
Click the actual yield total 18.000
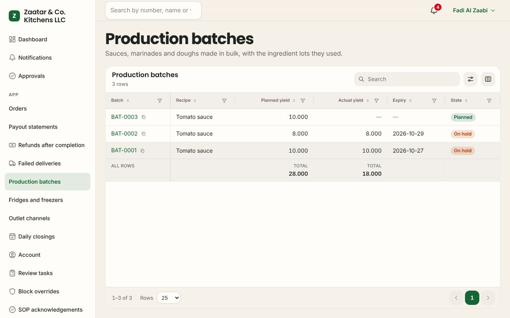[x=372, y=174]
